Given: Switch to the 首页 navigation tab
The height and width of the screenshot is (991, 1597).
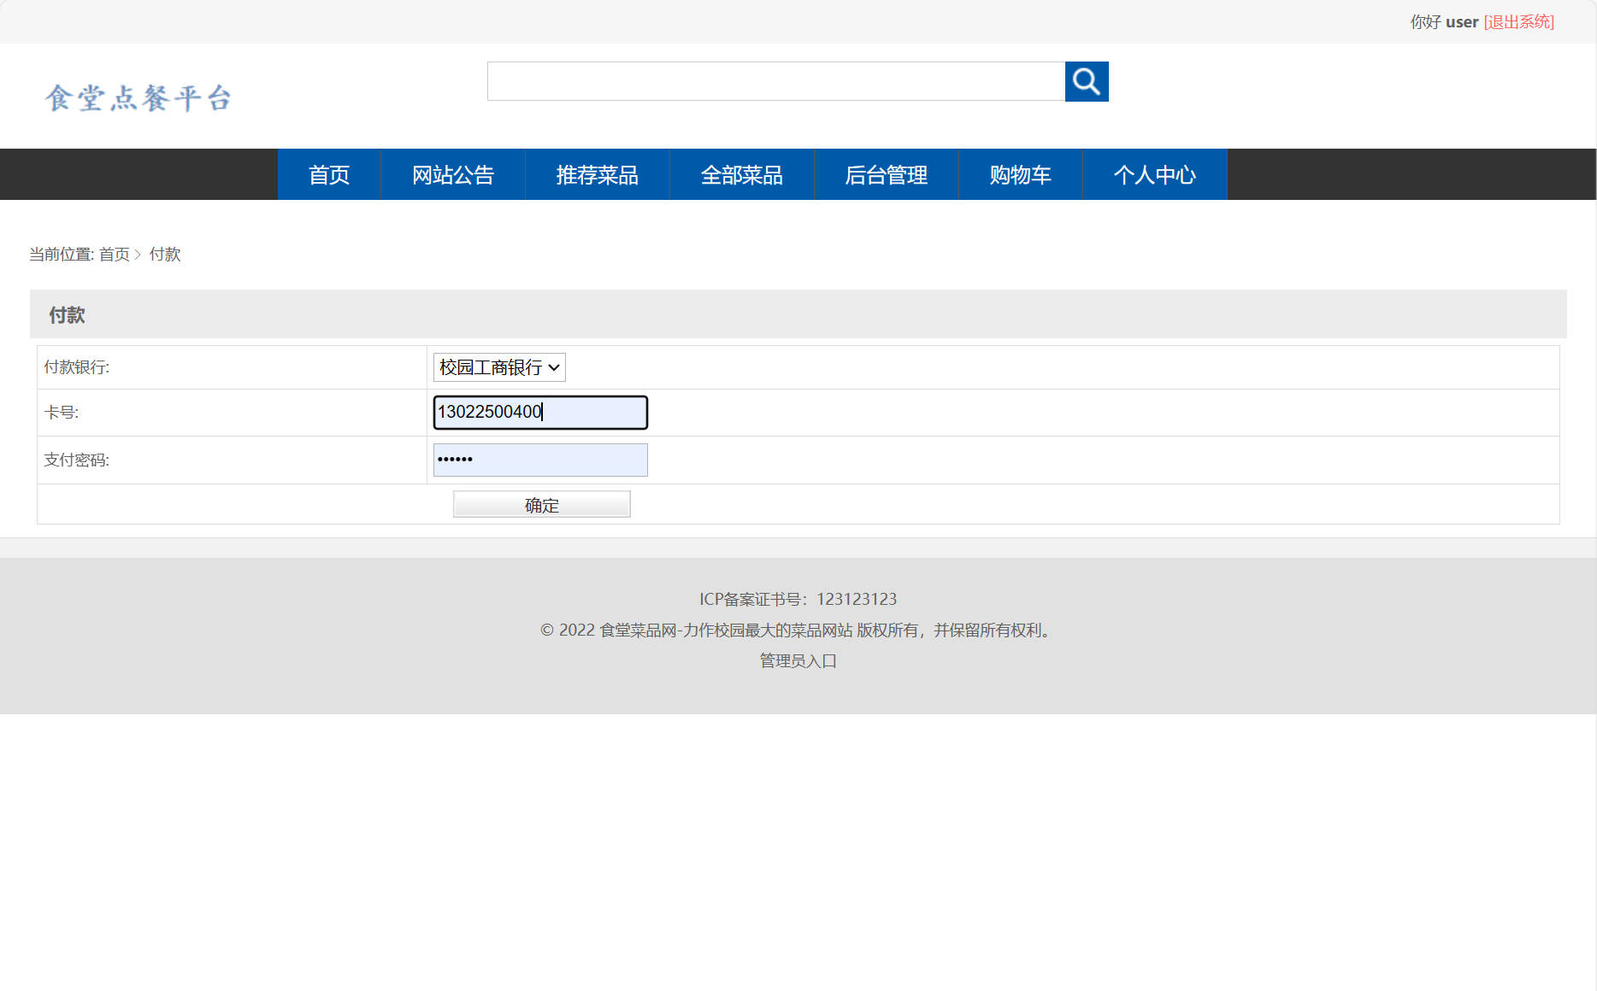Looking at the screenshot, I should coord(328,174).
